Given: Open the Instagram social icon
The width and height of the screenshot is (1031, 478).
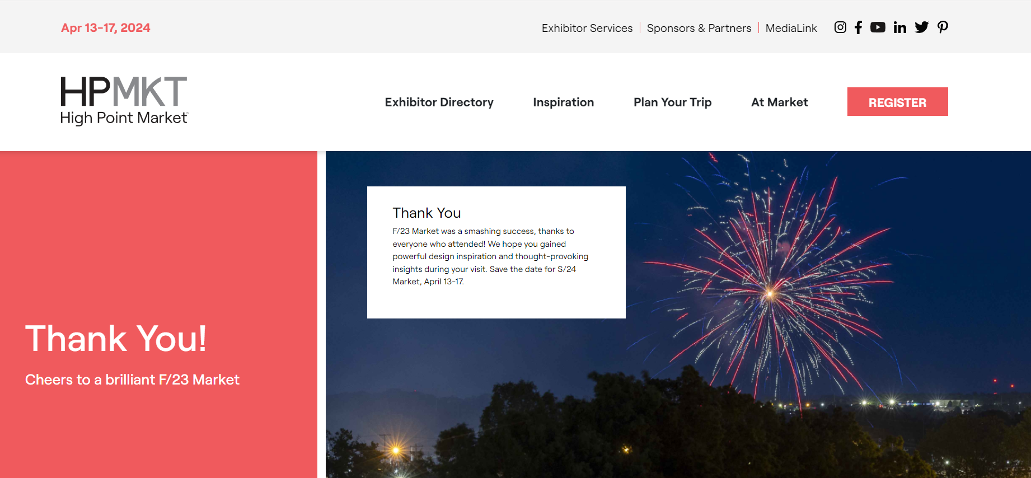Looking at the screenshot, I should click(840, 27).
